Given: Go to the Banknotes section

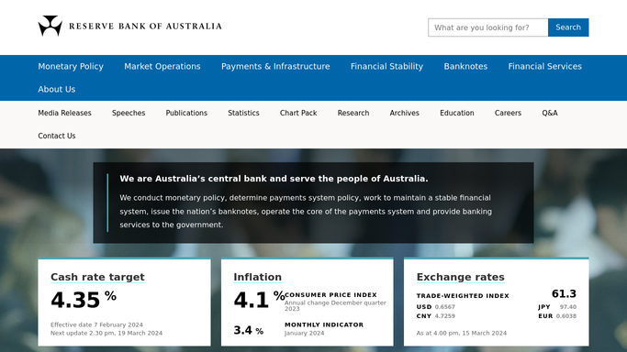Looking at the screenshot, I should (x=465, y=66).
